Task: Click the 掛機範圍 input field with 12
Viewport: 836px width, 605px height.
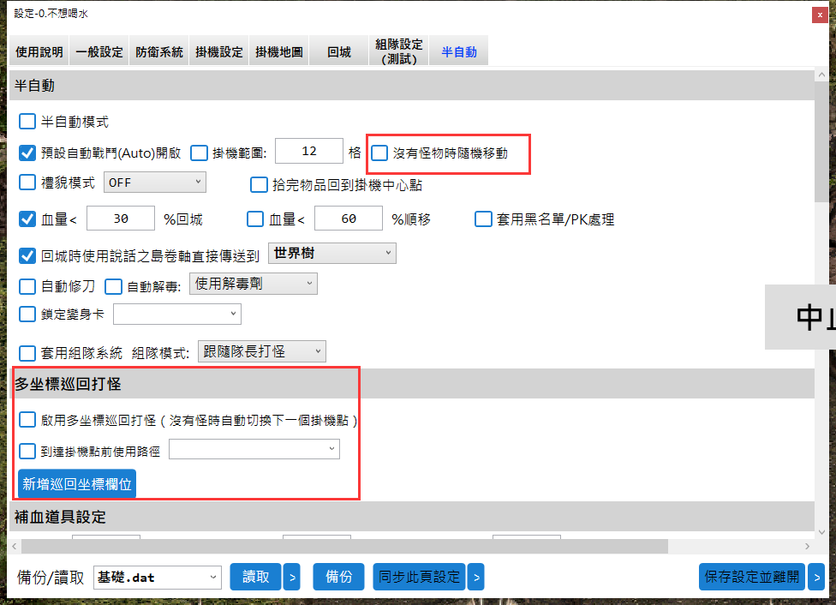Action: (x=309, y=152)
